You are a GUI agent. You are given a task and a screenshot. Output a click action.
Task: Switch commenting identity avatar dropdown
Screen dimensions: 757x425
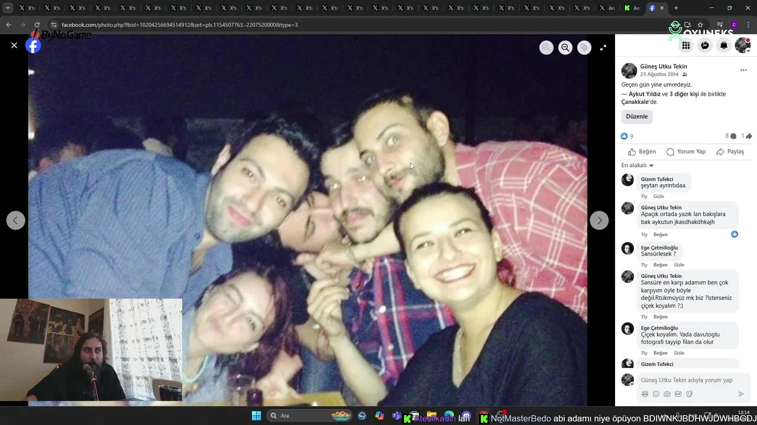click(x=628, y=380)
